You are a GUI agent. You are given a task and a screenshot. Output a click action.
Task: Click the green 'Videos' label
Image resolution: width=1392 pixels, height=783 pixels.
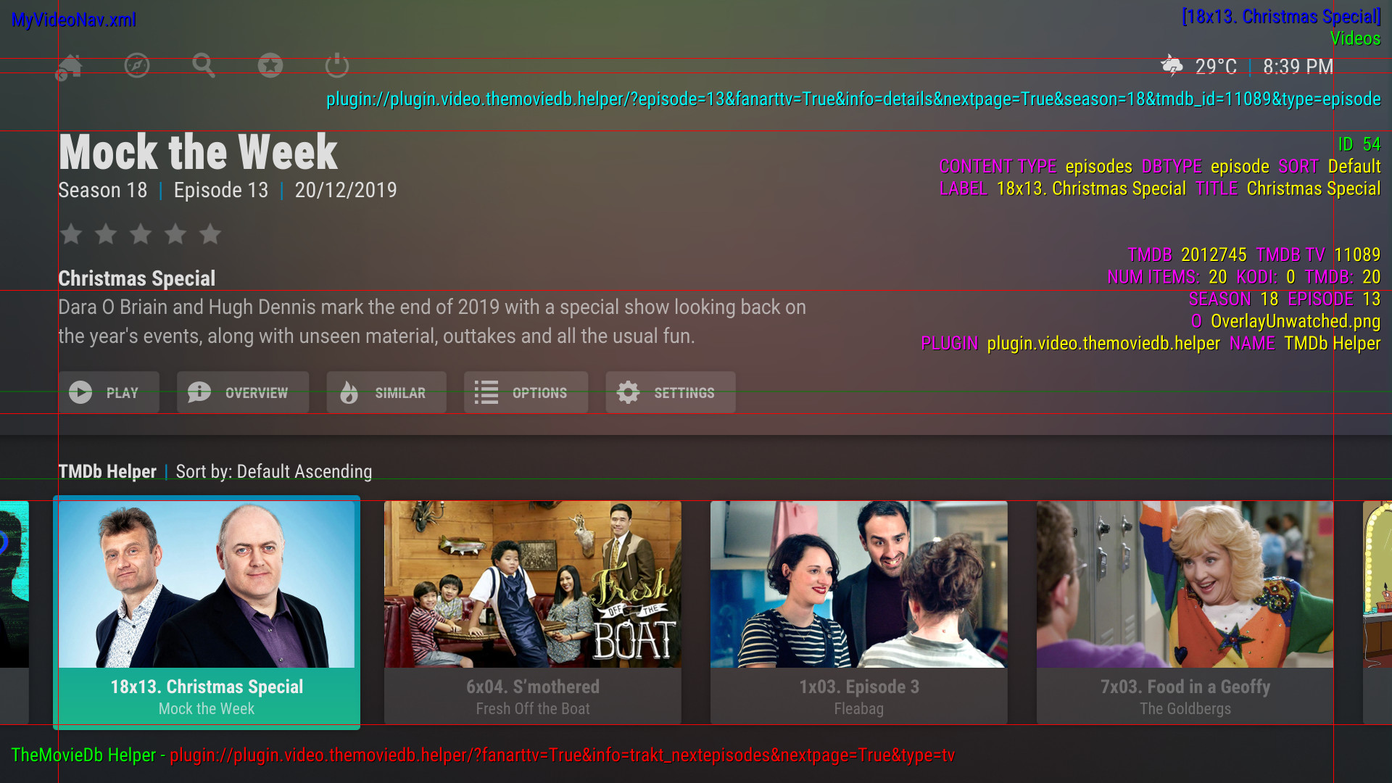[x=1355, y=38]
